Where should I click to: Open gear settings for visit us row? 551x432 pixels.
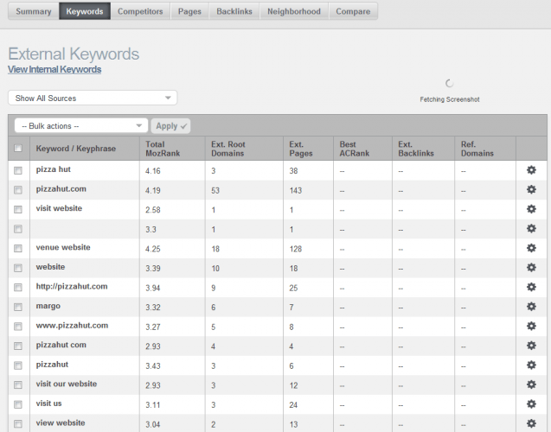[x=531, y=404]
